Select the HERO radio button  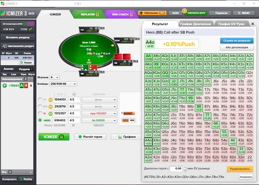point(40,120)
